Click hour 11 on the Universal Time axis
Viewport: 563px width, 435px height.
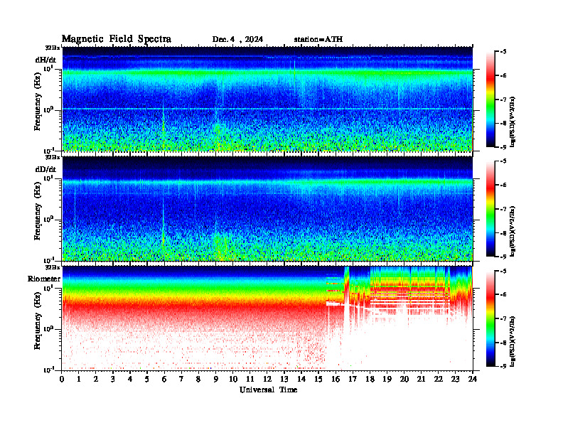click(250, 380)
